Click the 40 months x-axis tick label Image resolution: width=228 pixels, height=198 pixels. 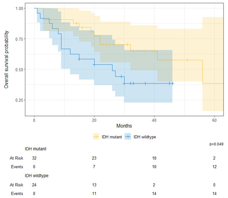154,120
